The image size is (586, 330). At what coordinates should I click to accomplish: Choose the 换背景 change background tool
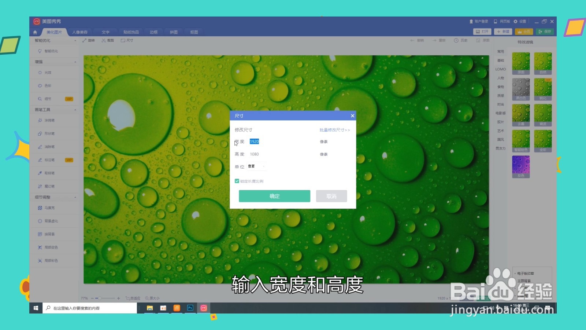point(46,234)
